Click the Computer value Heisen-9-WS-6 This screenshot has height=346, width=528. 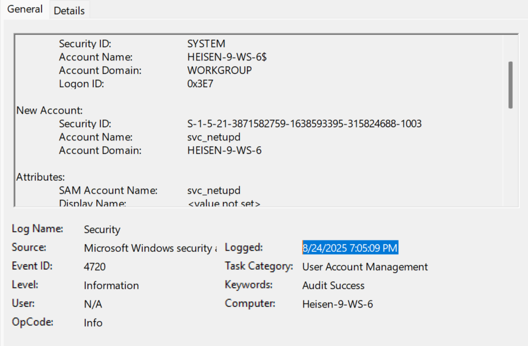click(x=337, y=304)
